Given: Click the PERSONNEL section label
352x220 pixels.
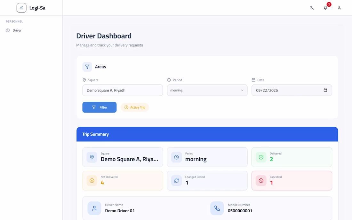Looking at the screenshot, I should coord(14,21).
